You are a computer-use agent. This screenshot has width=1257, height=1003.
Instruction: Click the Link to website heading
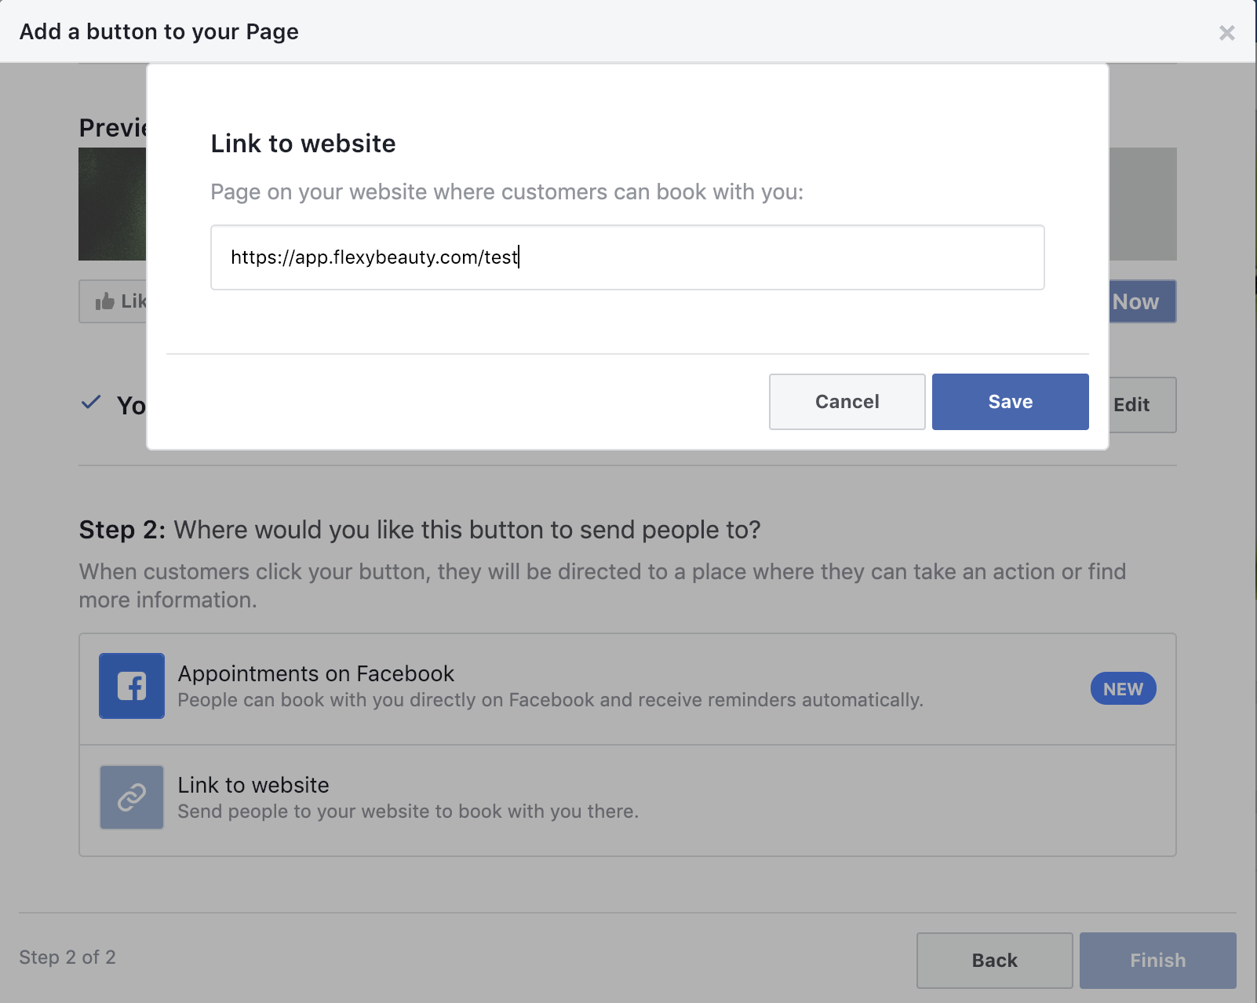(x=303, y=144)
